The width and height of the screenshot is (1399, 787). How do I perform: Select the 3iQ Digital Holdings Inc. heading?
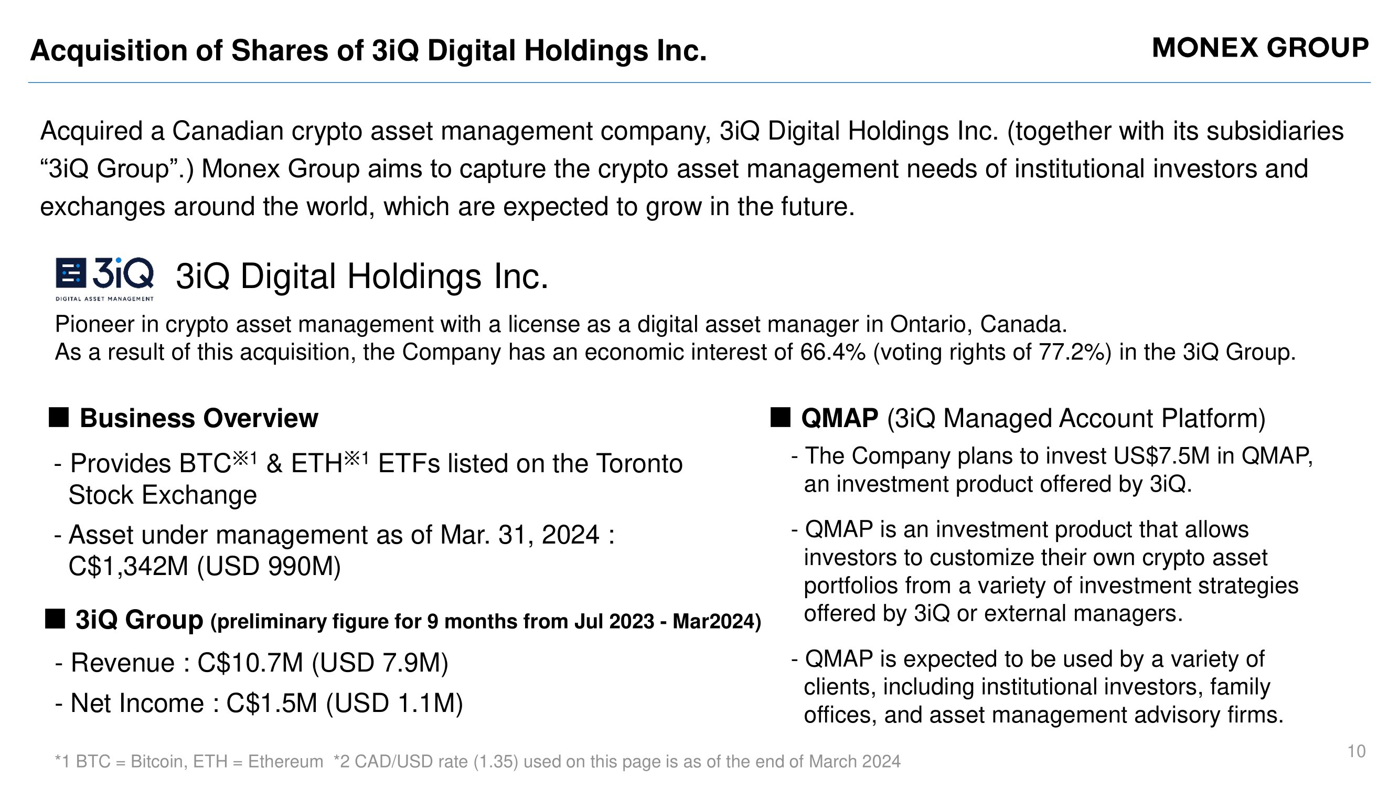coord(362,276)
